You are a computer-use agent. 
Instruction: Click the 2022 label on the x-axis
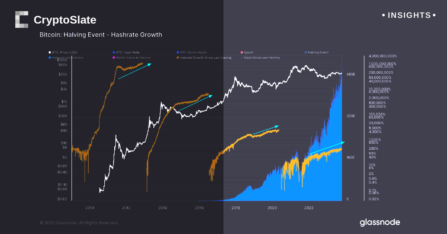coord(309,208)
